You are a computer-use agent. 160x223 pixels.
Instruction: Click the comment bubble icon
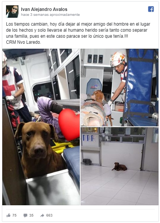click(x=25, y=215)
